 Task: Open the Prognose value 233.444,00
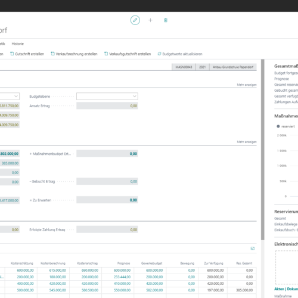(x=122, y=277)
